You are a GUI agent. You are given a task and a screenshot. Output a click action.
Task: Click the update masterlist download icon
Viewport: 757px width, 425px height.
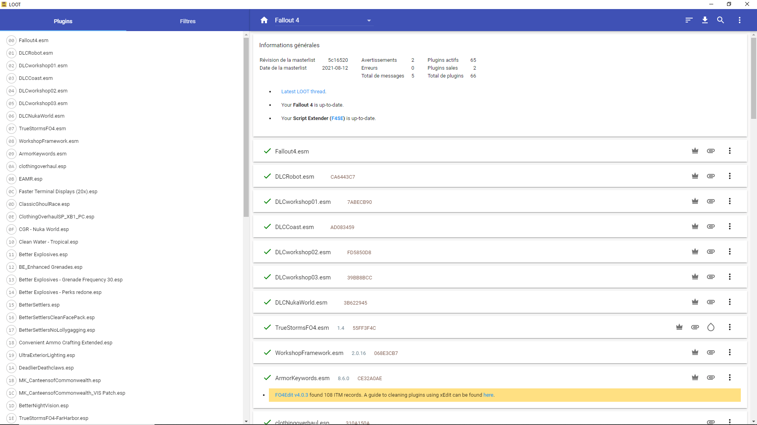[705, 20]
